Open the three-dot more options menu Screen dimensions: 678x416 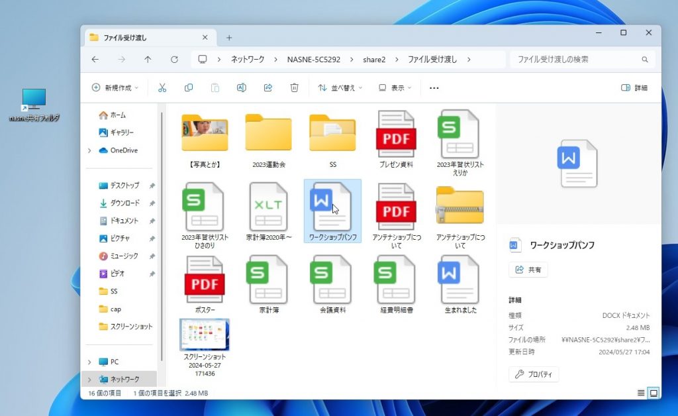[434, 88]
